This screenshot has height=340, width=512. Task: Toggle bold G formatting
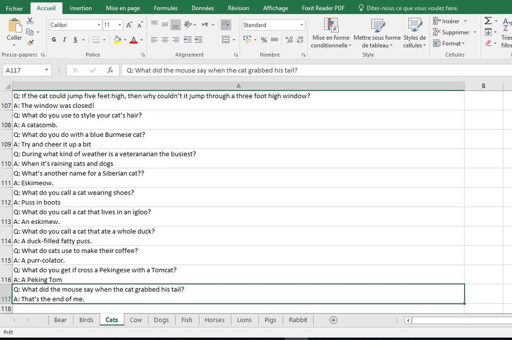[54, 40]
